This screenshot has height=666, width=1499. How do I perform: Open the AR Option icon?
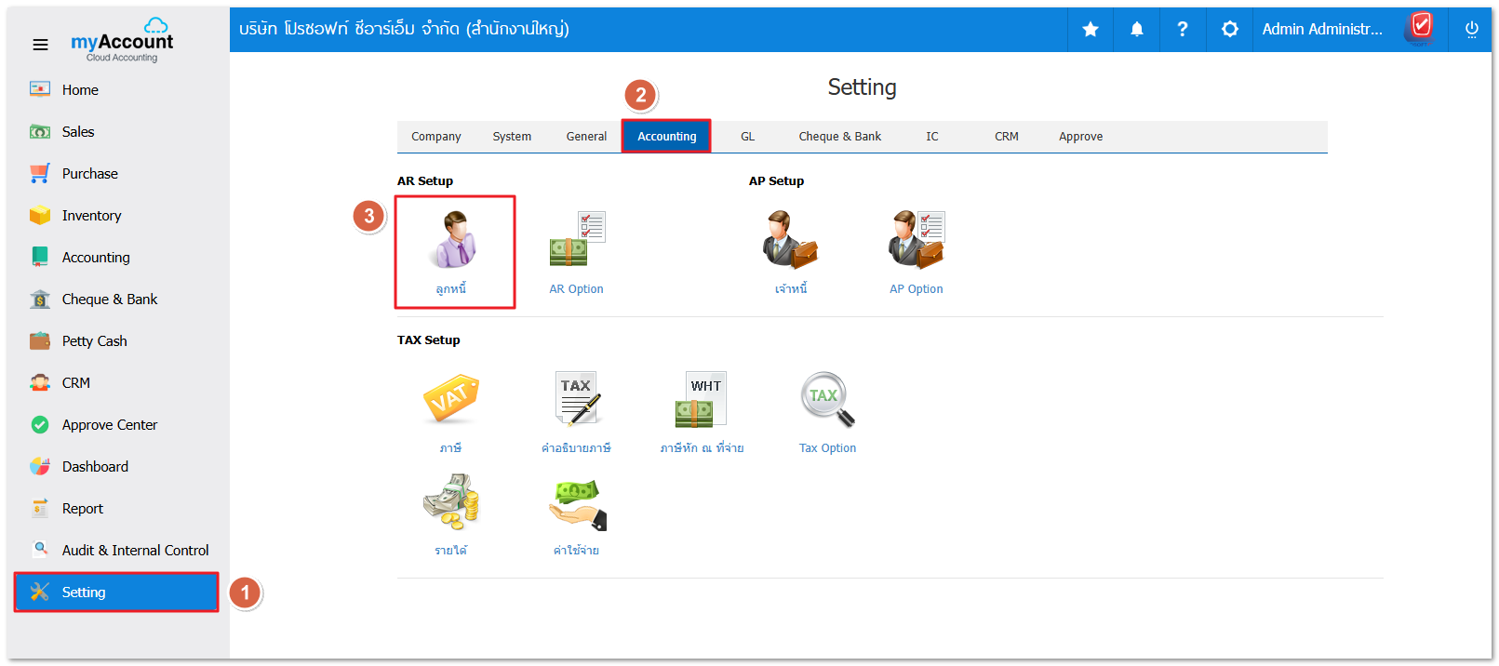tap(576, 242)
